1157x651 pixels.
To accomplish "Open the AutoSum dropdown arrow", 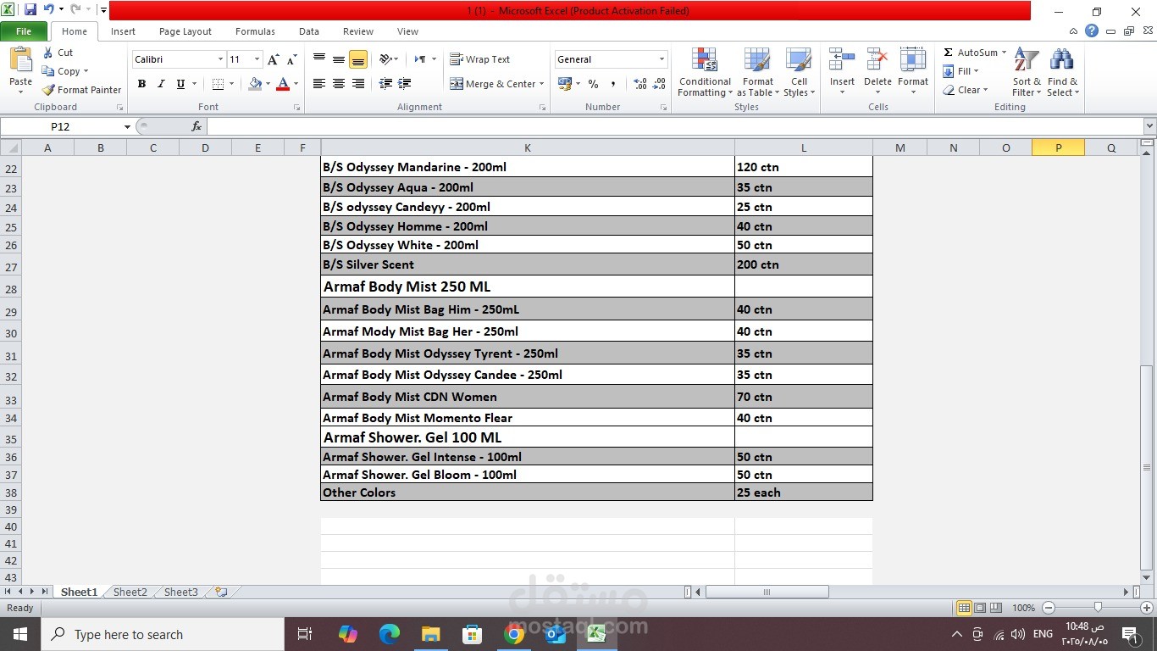I will [1005, 53].
